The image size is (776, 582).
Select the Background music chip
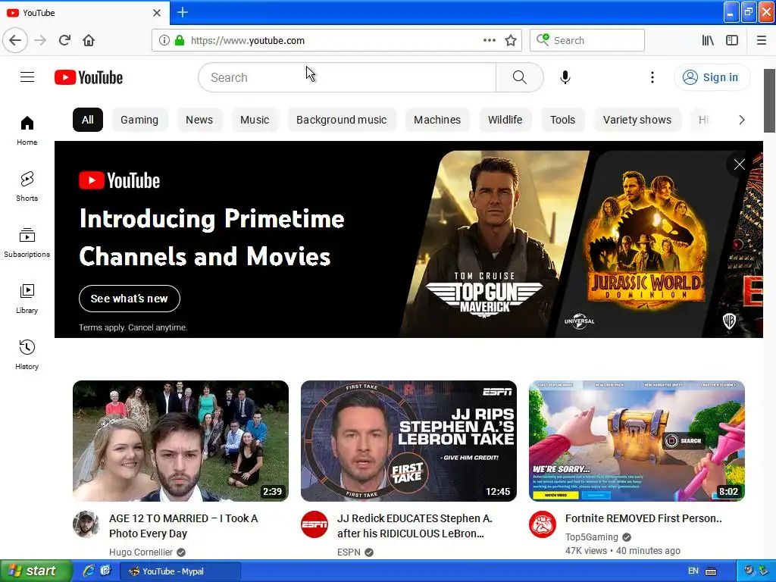342,120
